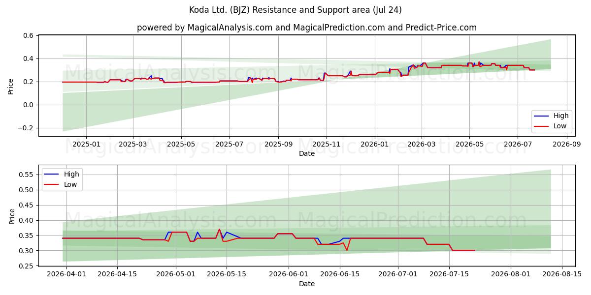Click the '0.45' y-axis tick on lower chart
Viewport: 591px width, 295px height.
(27, 205)
